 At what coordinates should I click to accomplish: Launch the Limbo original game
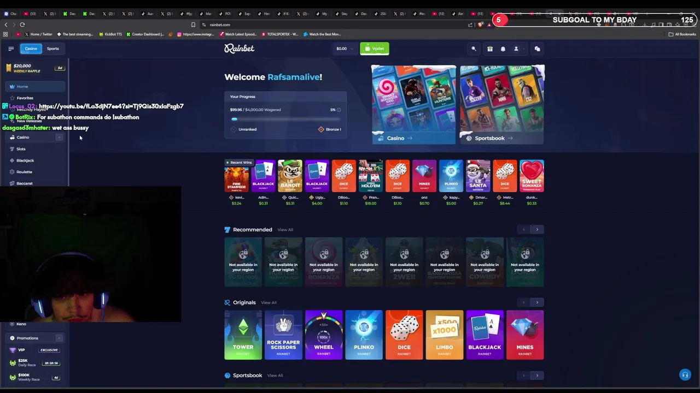pyautogui.click(x=445, y=335)
